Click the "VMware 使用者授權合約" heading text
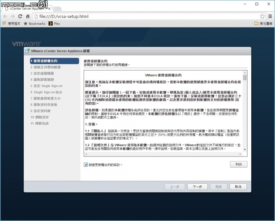The width and height of the screenshot is (275, 221). tap(163, 75)
